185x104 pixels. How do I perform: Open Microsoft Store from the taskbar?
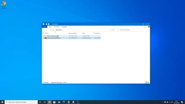pos(54,102)
